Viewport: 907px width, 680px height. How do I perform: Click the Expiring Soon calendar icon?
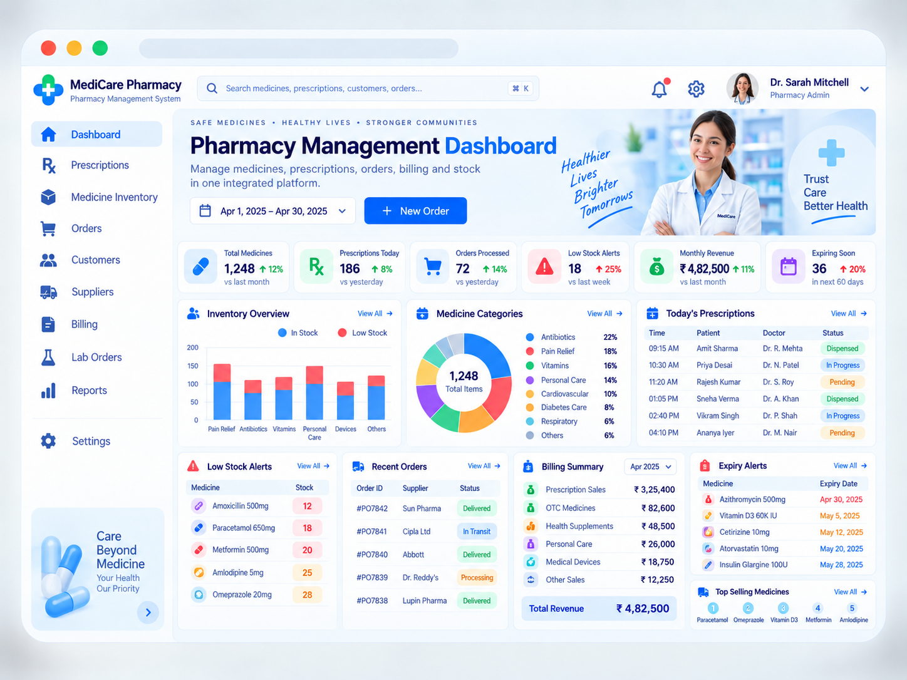click(x=788, y=267)
